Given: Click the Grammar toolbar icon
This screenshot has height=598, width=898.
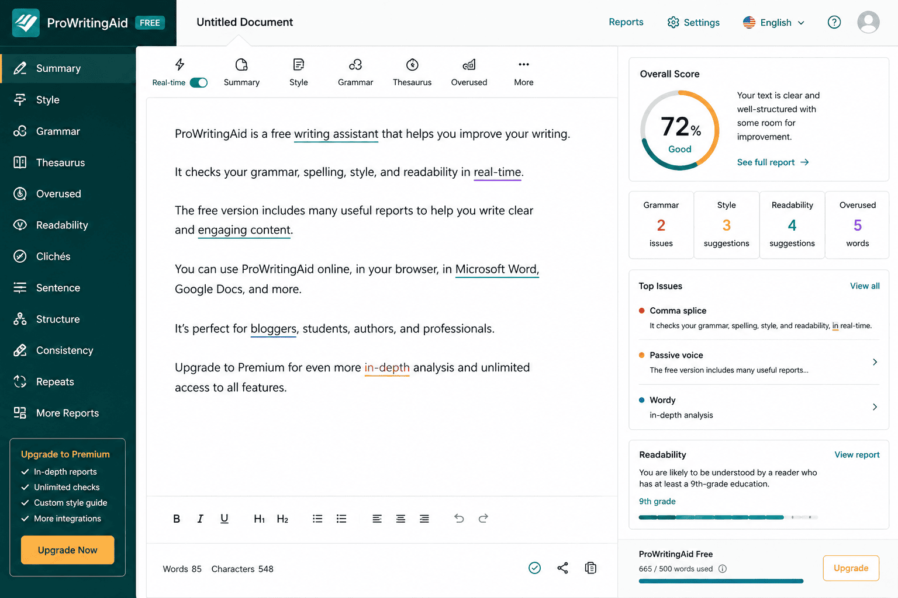Looking at the screenshot, I should pyautogui.click(x=355, y=72).
